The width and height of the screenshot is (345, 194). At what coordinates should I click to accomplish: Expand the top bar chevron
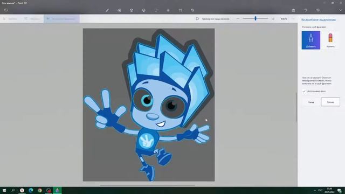click(x=341, y=10)
